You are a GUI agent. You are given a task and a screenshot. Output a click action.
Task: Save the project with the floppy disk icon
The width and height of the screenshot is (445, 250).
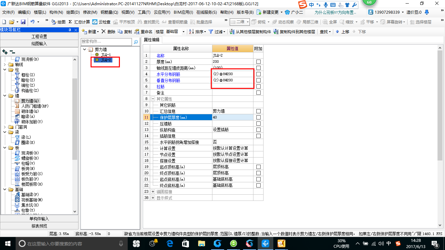pyautogui.click(x=23, y=22)
